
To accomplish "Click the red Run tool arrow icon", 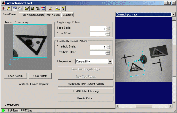I will pyautogui.click(x=4, y=9).
